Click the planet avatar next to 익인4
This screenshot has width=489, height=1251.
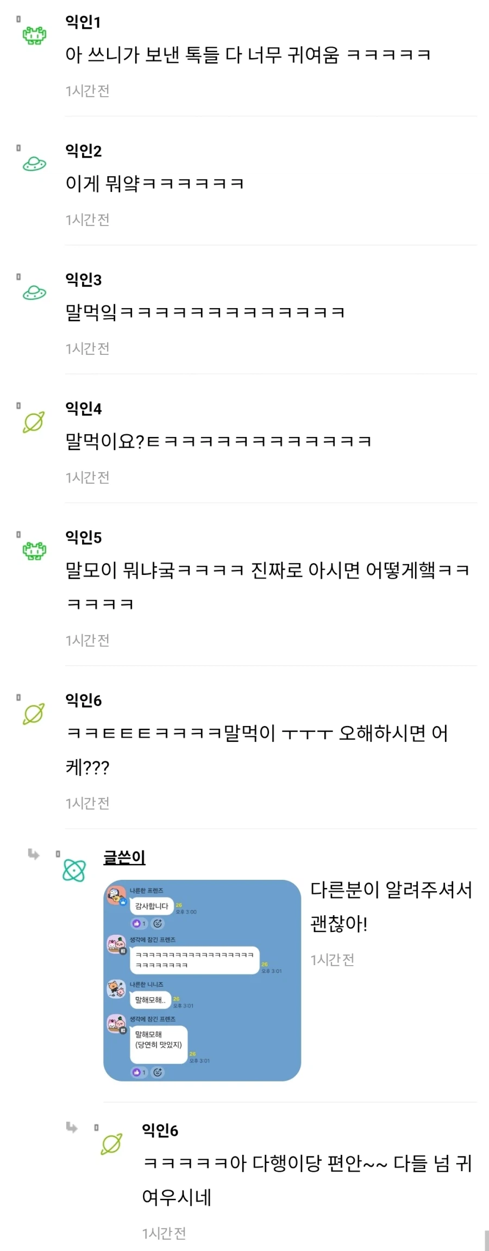(x=34, y=421)
